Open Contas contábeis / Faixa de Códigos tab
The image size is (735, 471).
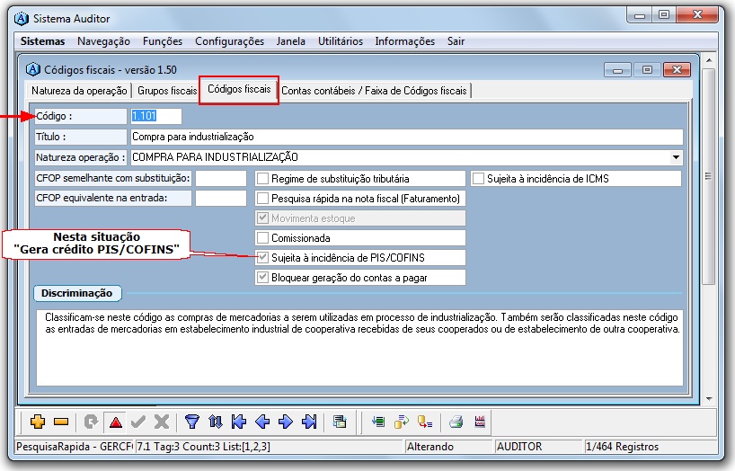(374, 91)
